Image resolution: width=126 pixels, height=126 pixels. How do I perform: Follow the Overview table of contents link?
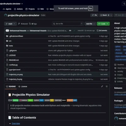pos(16,123)
